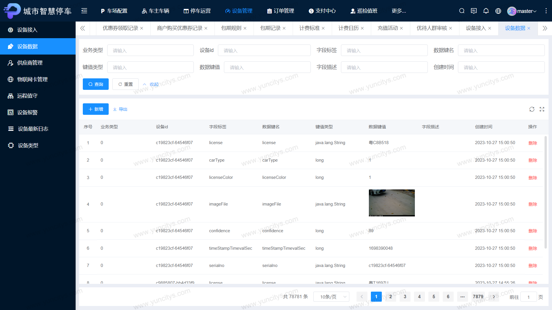The image size is (552, 310).
Task: Open the vertical three-dot menu
Action: 546,11
